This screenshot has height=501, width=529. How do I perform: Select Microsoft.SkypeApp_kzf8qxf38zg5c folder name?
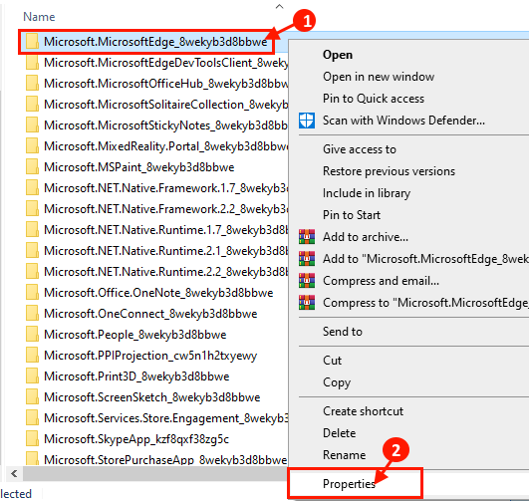point(136,439)
